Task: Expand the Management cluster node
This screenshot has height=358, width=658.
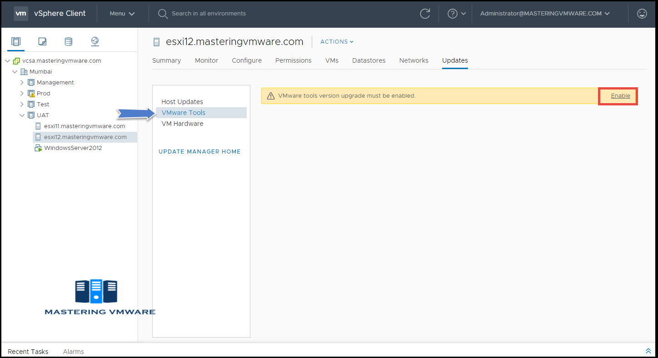Action: 22,82
